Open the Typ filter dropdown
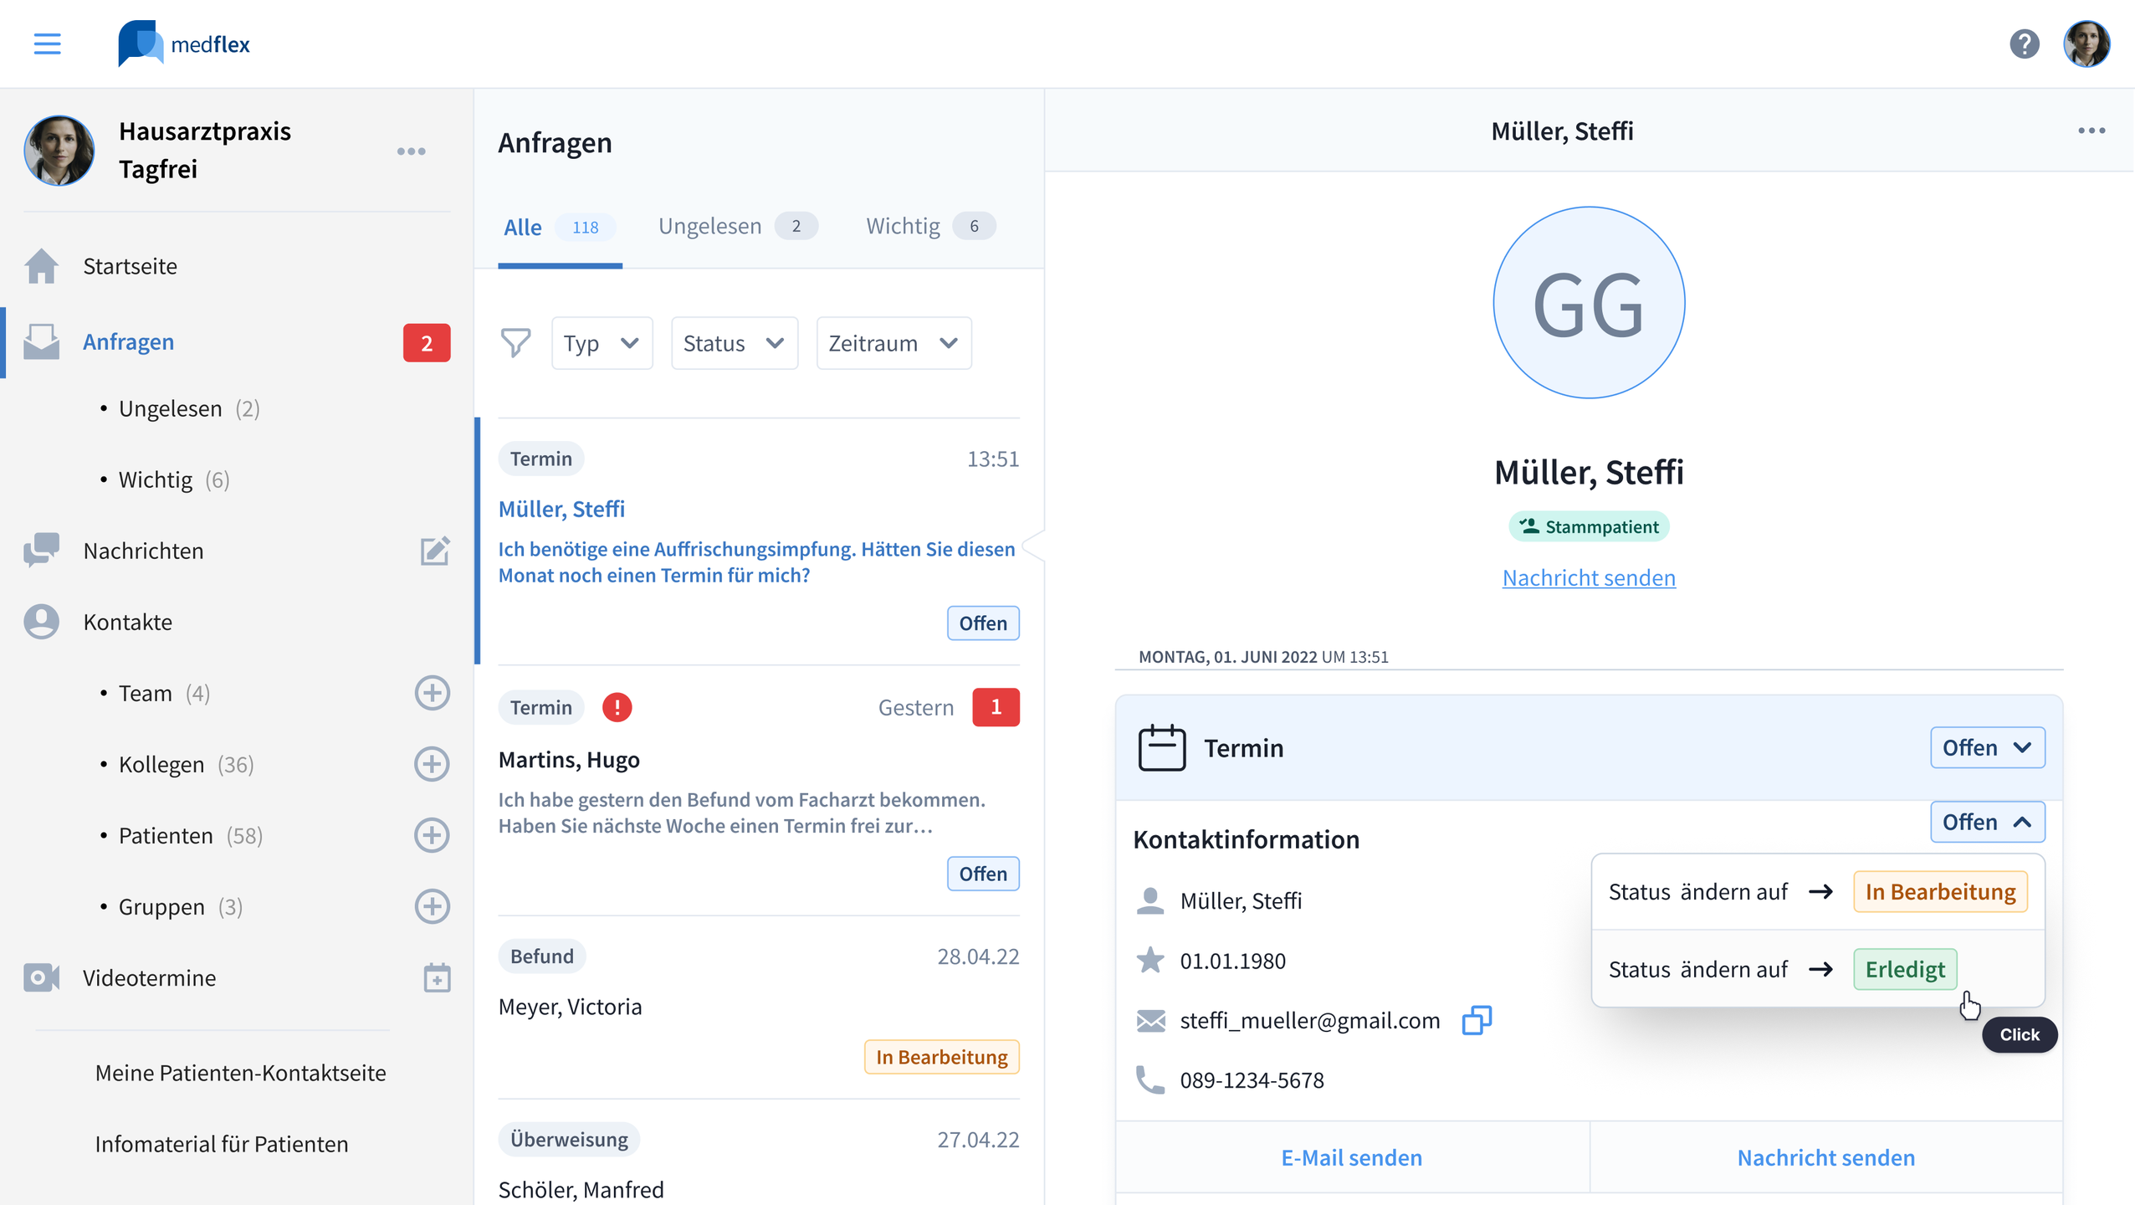This screenshot has width=2135, height=1205. tap(602, 343)
